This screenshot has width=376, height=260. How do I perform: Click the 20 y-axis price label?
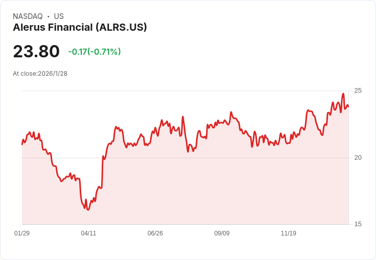tap(358, 158)
